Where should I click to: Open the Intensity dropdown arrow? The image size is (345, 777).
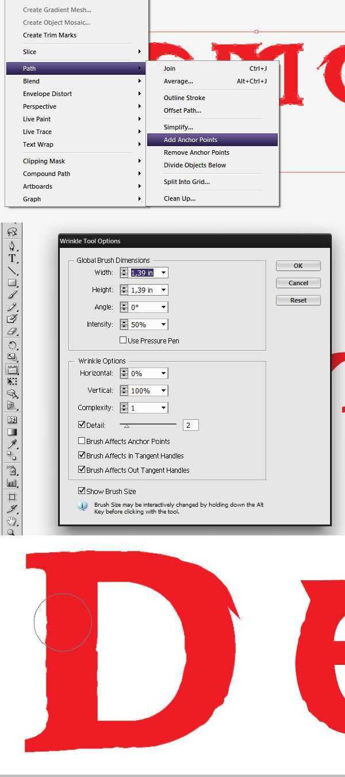coord(163,324)
